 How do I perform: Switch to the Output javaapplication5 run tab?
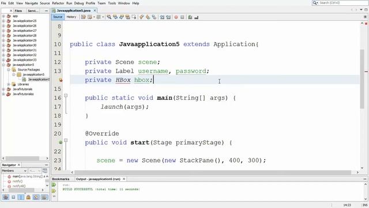98,179
